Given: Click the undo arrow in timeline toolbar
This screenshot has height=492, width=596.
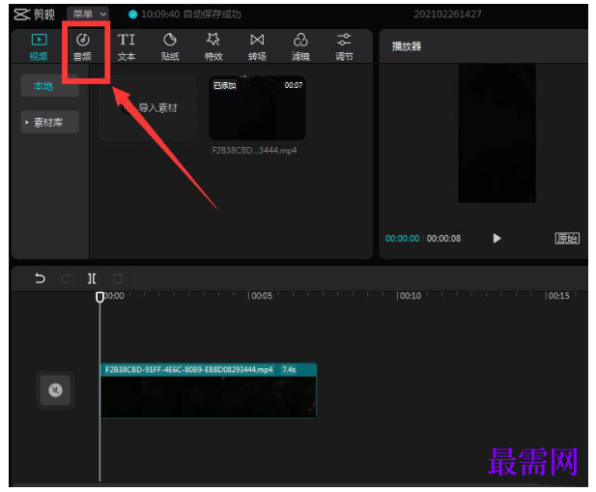Looking at the screenshot, I should (40, 278).
